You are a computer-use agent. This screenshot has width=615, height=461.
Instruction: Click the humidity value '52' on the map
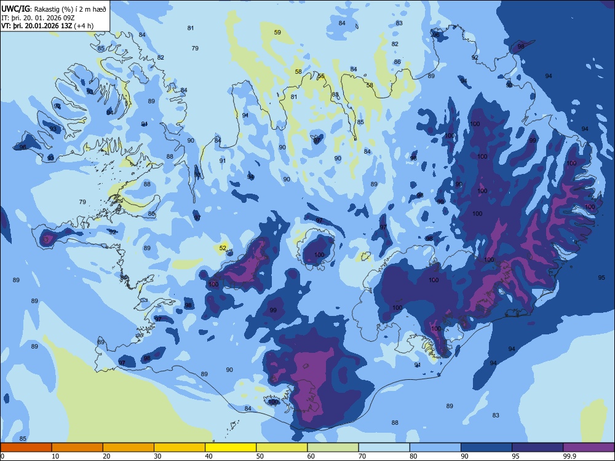tap(223, 248)
